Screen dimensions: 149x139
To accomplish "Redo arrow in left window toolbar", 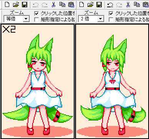I will tap(45, 5).
